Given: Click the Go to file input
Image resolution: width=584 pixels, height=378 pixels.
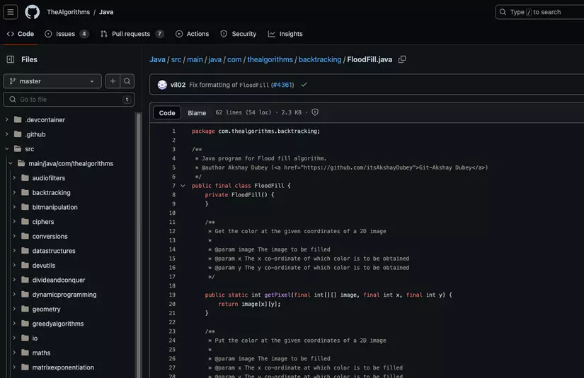Looking at the screenshot, I should pyautogui.click(x=69, y=100).
